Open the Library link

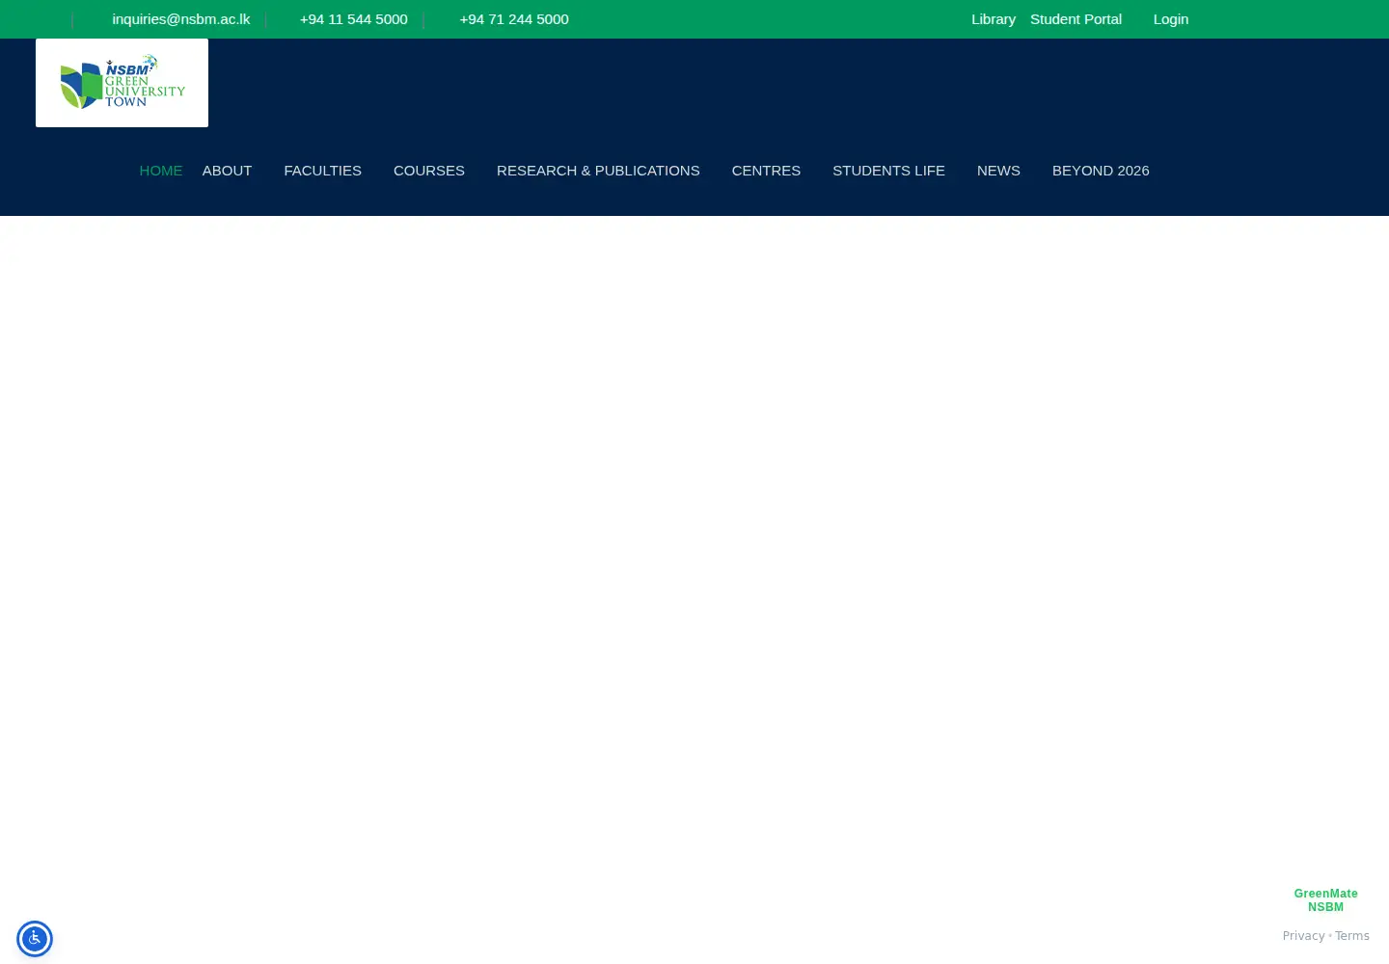994,19
